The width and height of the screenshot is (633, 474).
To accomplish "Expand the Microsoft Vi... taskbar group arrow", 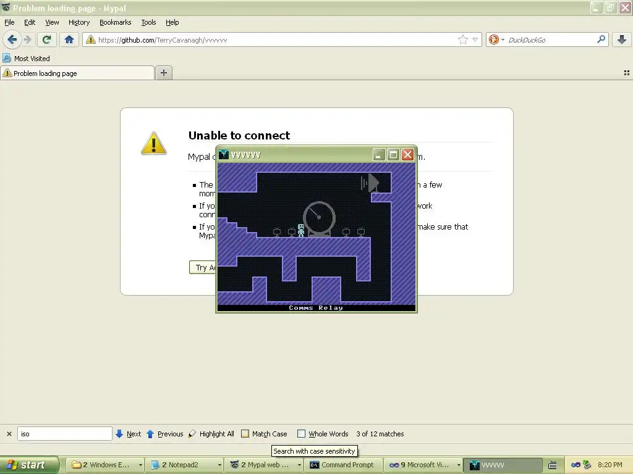I will pos(459,465).
